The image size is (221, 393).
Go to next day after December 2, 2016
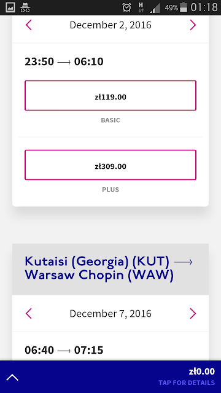point(193,25)
